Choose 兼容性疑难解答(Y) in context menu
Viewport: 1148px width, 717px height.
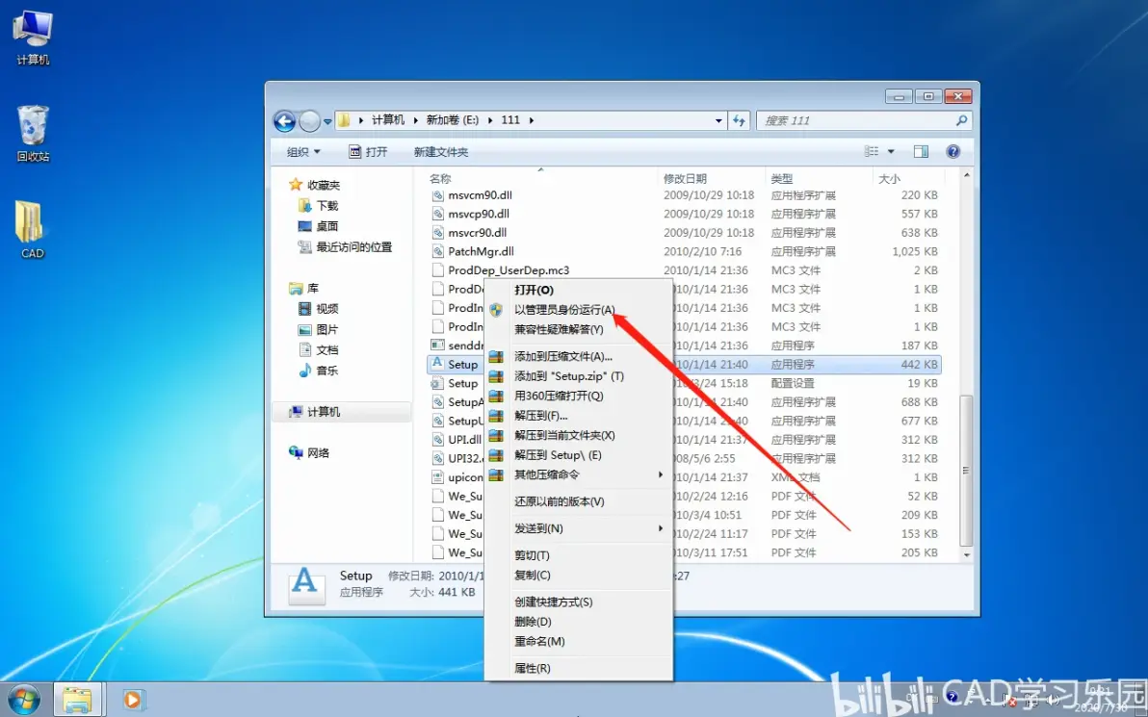coord(579,330)
